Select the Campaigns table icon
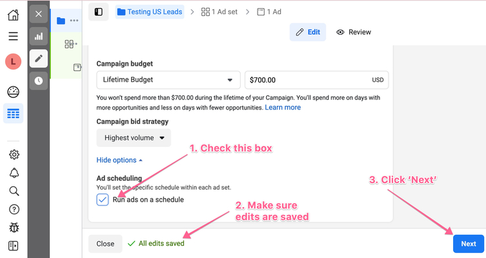Image resolution: width=486 pixels, height=258 pixels. (13, 114)
